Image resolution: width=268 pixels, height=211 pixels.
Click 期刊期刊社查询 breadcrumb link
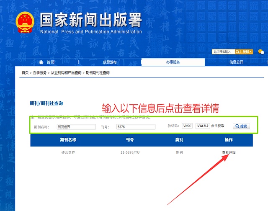[x=98, y=73]
